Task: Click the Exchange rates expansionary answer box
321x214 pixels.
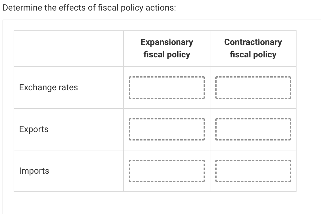Action: 166,87
